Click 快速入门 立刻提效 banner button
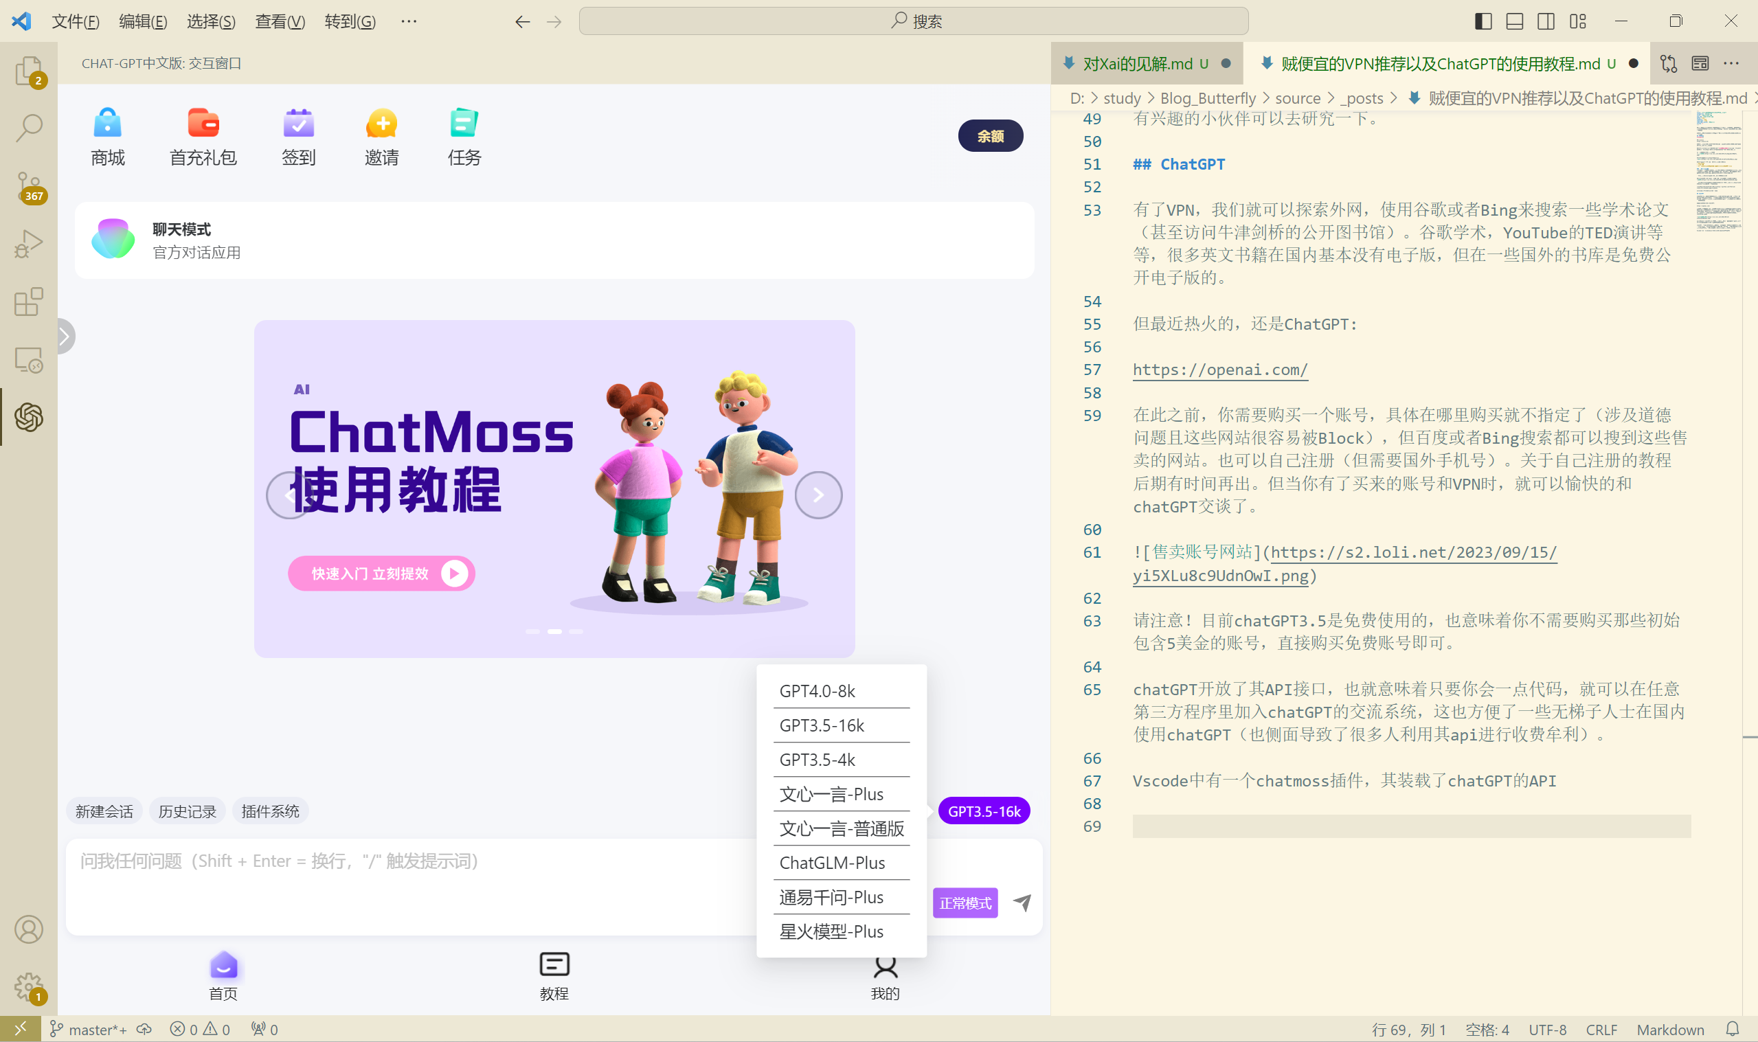Screen dimensions: 1758x1042 [381, 574]
